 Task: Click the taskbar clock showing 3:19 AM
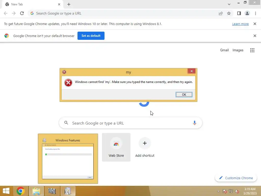250,191
